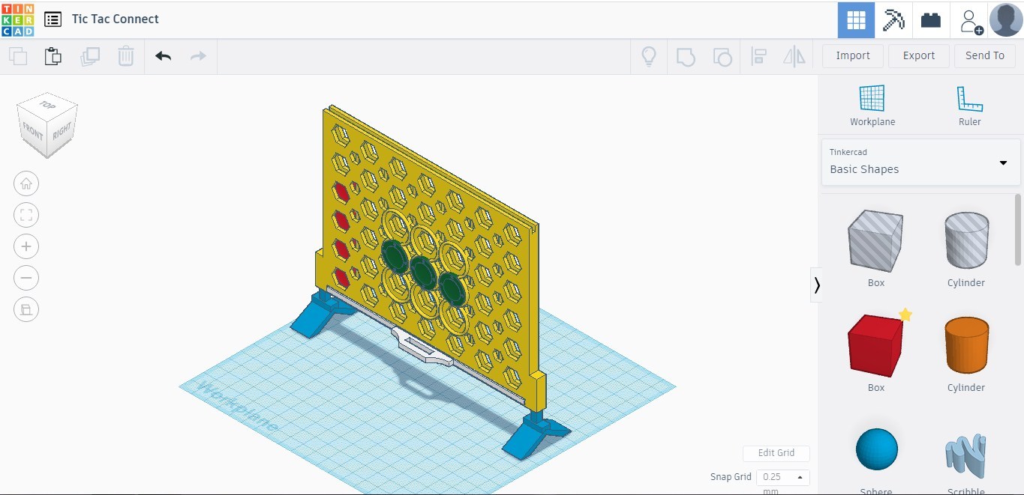Click the Delete trash icon
The width and height of the screenshot is (1024, 495).
point(126,56)
